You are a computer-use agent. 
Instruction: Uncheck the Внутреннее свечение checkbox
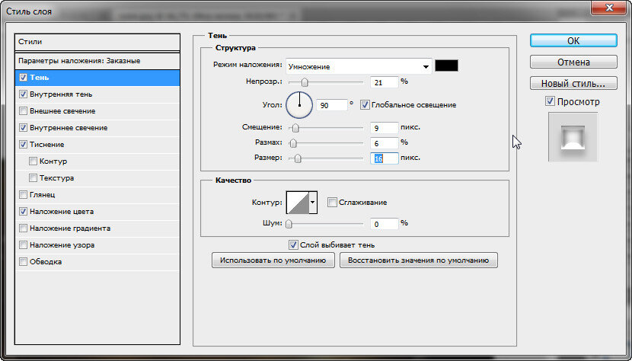coord(24,128)
